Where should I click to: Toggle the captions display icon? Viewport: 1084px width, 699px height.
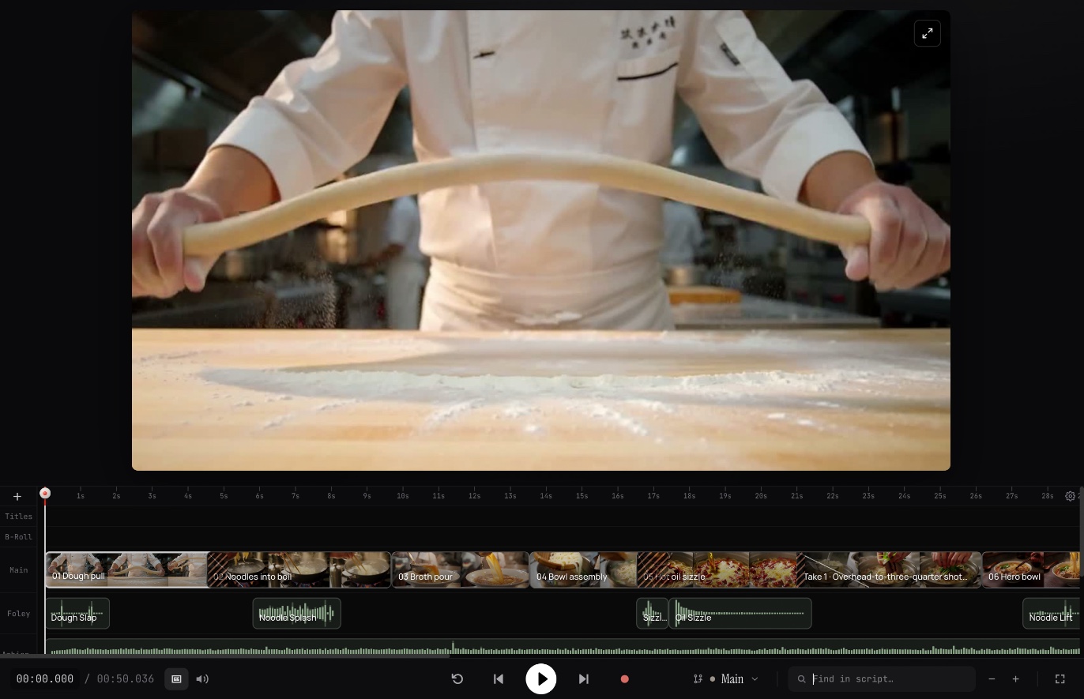pyautogui.click(x=176, y=678)
